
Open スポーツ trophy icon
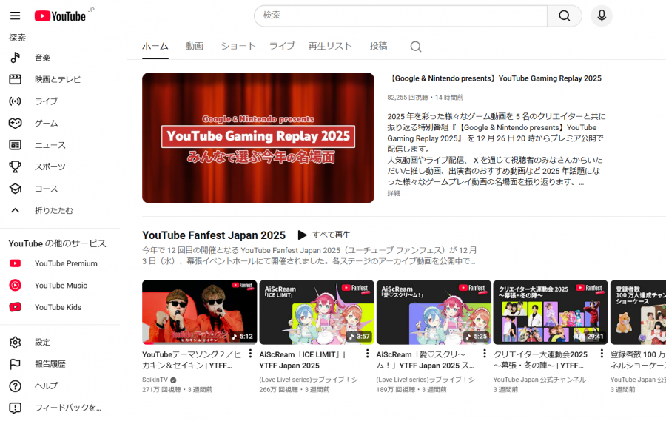pos(16,166)
